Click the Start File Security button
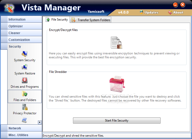Screen dimensions: 192x139 point(117,121)
